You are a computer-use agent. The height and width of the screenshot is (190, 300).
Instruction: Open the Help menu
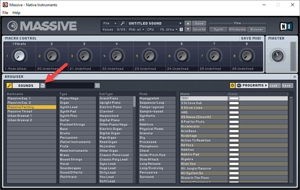(x=16, y=13)
